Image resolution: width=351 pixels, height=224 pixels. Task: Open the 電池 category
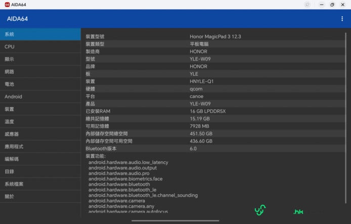(x=40, y=84)
